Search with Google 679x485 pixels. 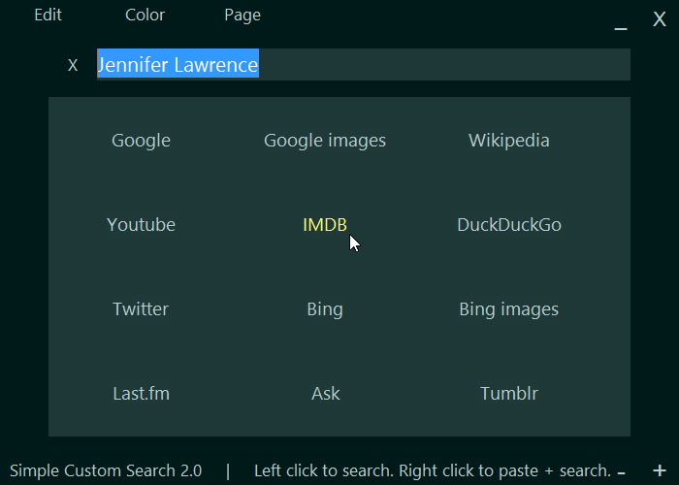pyautogui.click(x=142, y=141)
